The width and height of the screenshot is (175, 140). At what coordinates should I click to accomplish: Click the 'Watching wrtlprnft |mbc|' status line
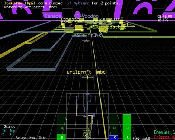pos(31,7)
